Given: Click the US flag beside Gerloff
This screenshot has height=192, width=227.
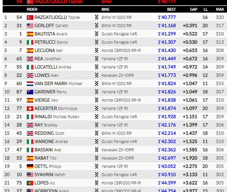Looking at the screenshot, I should (30, 26).
